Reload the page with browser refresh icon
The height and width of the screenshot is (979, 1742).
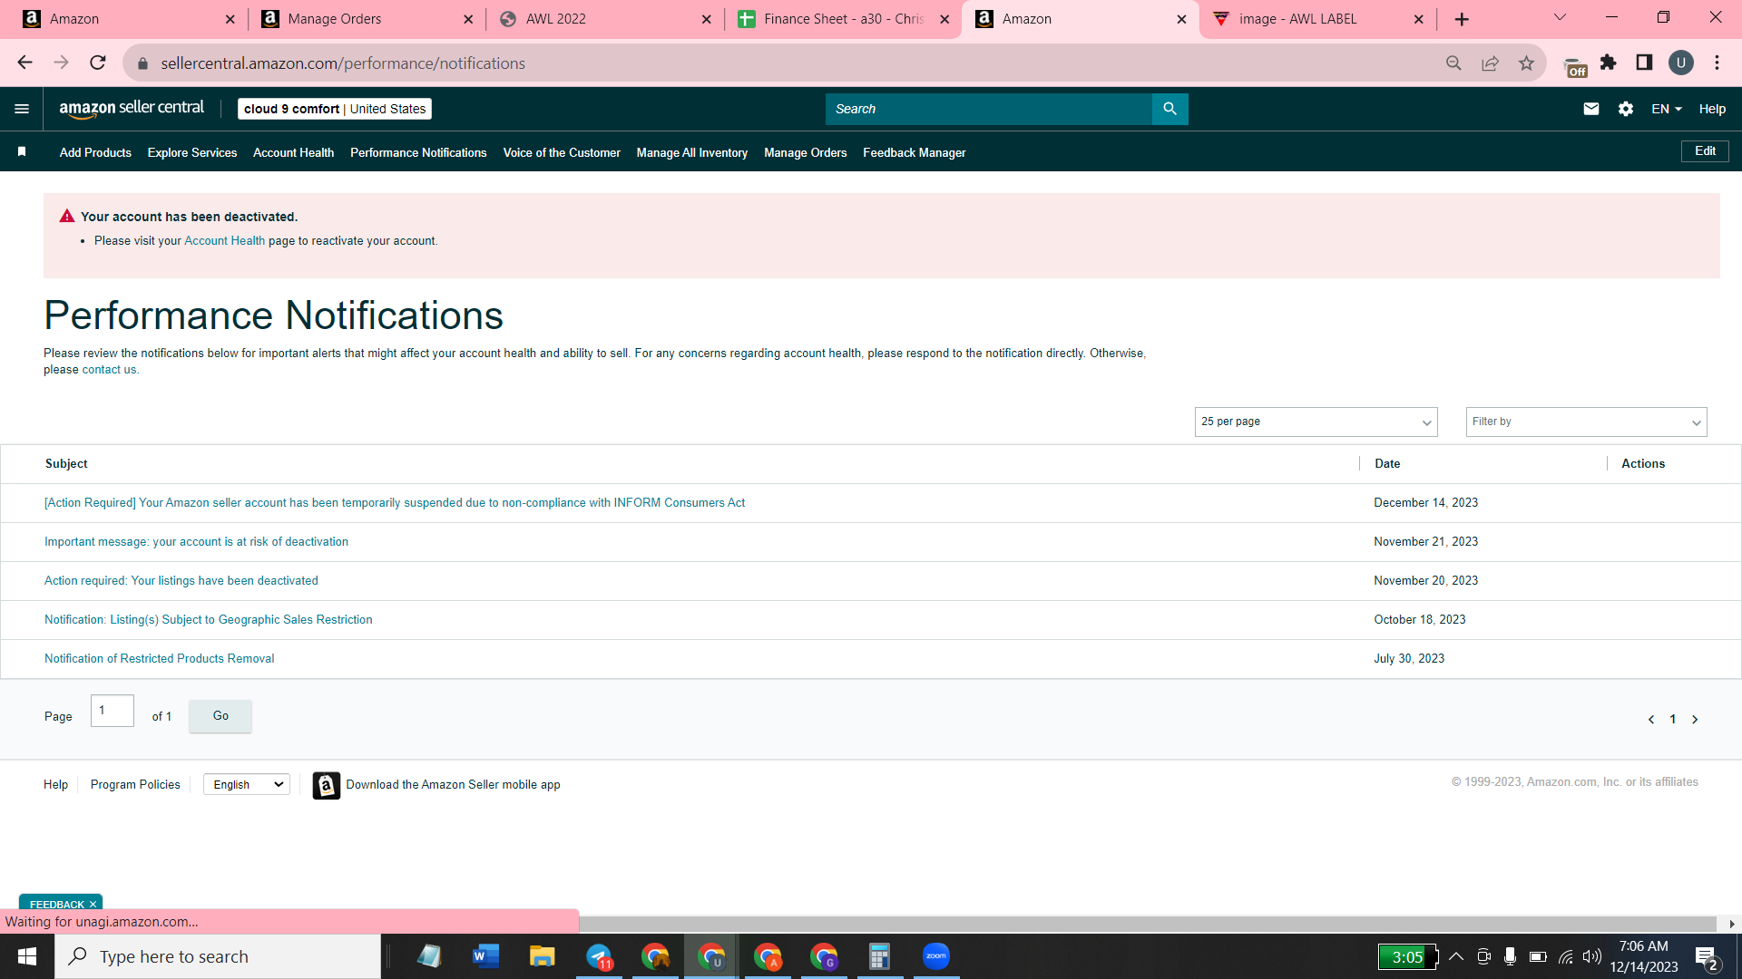pyautogui.click(x=98, y=63)
